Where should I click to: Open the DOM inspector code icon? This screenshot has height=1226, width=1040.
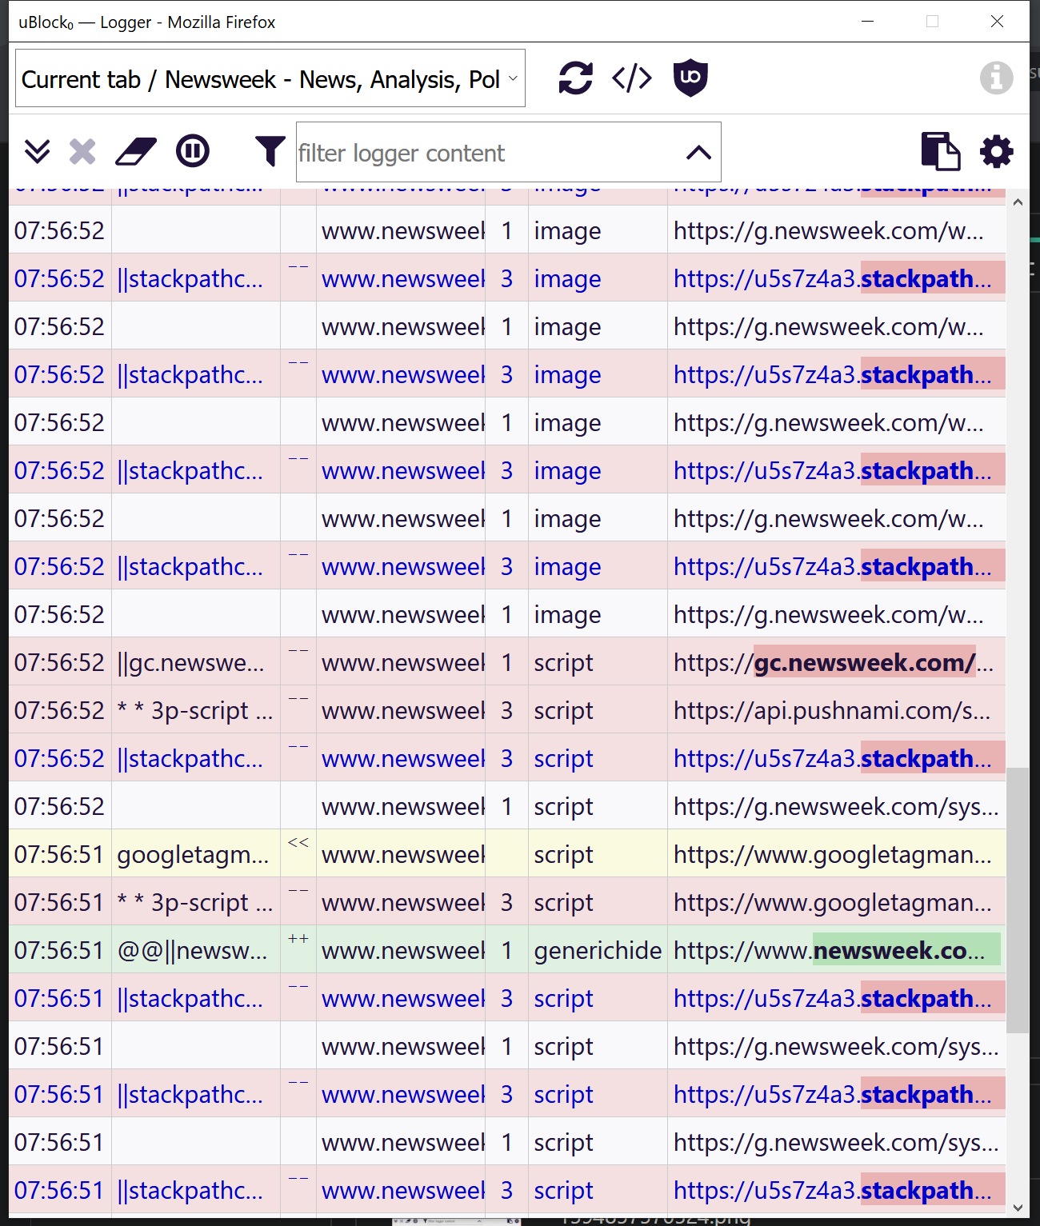point(632,78)
